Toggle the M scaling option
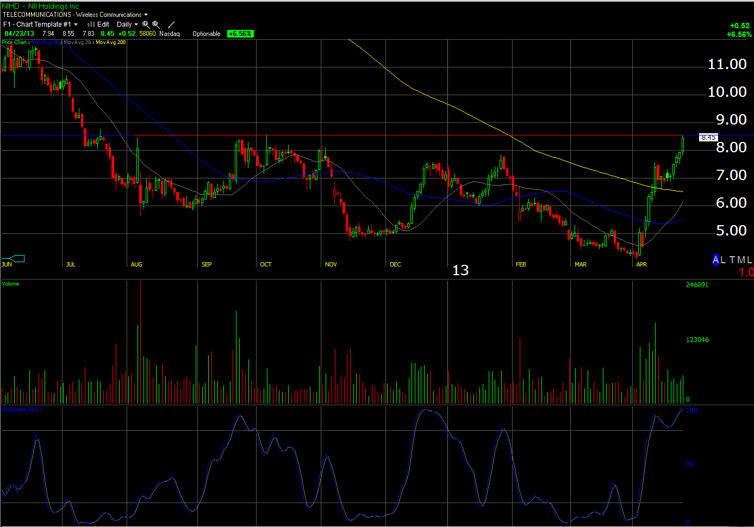Image resolution: width=754 pixels, height=527 pixels. click(x=740, y=260)
